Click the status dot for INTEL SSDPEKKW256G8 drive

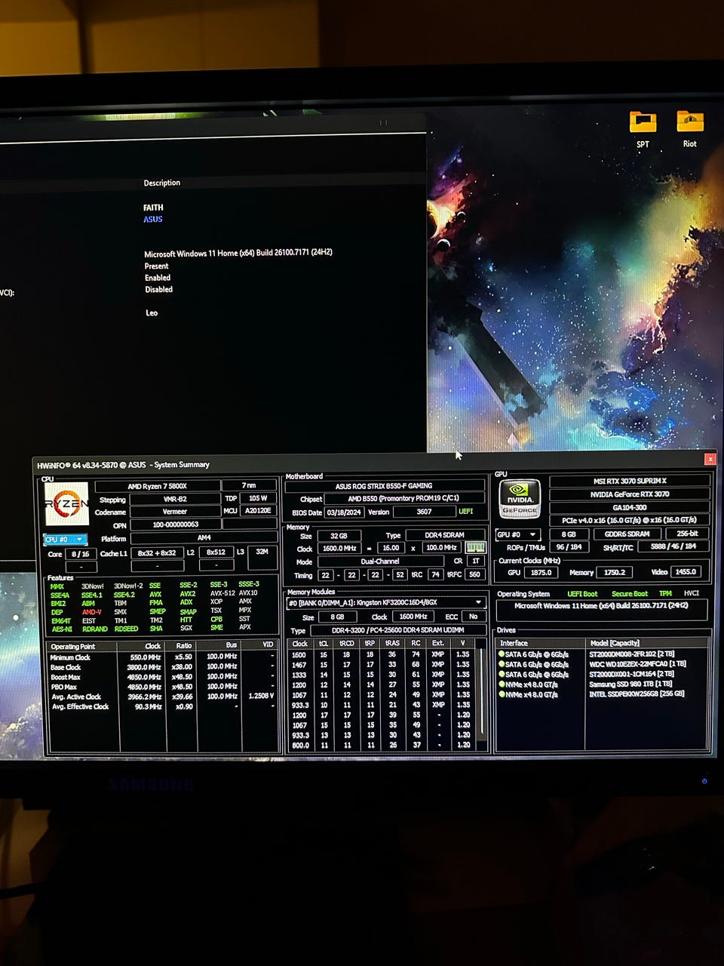502,694
